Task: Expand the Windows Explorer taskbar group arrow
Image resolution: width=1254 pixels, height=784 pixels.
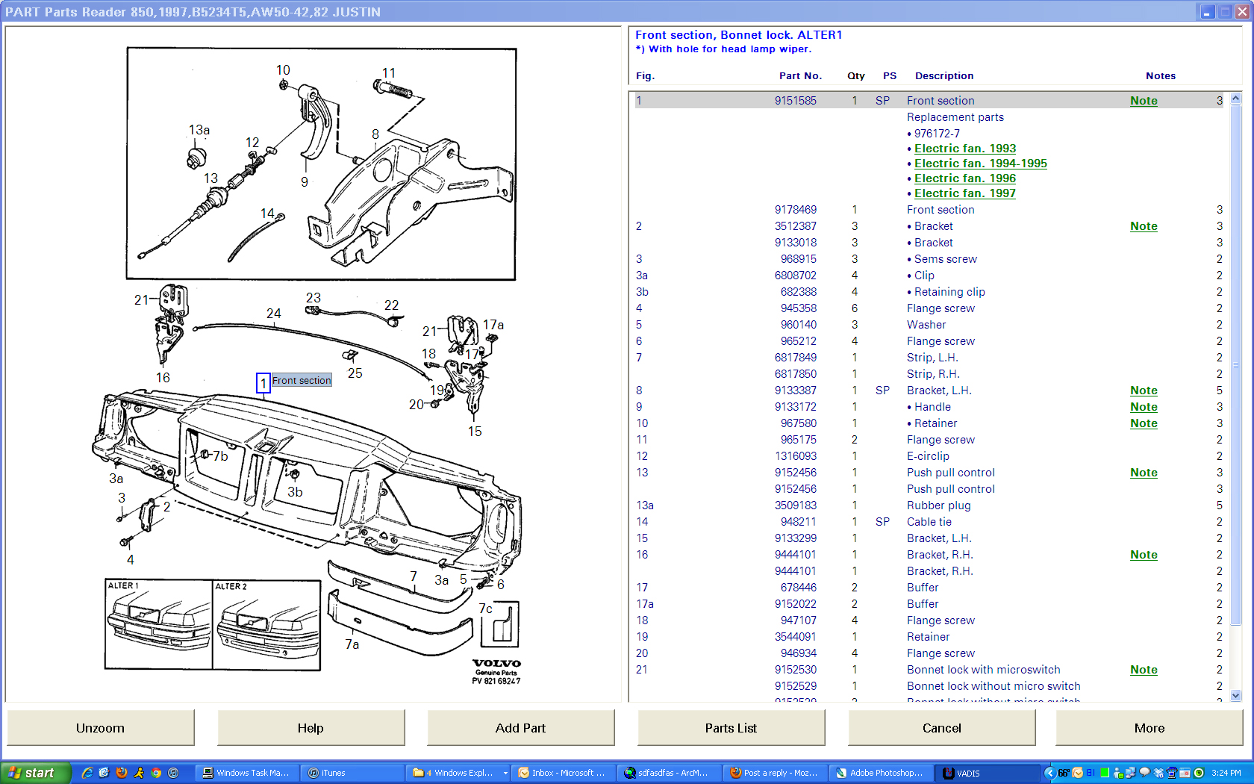Action: click(x=505, y=773)
